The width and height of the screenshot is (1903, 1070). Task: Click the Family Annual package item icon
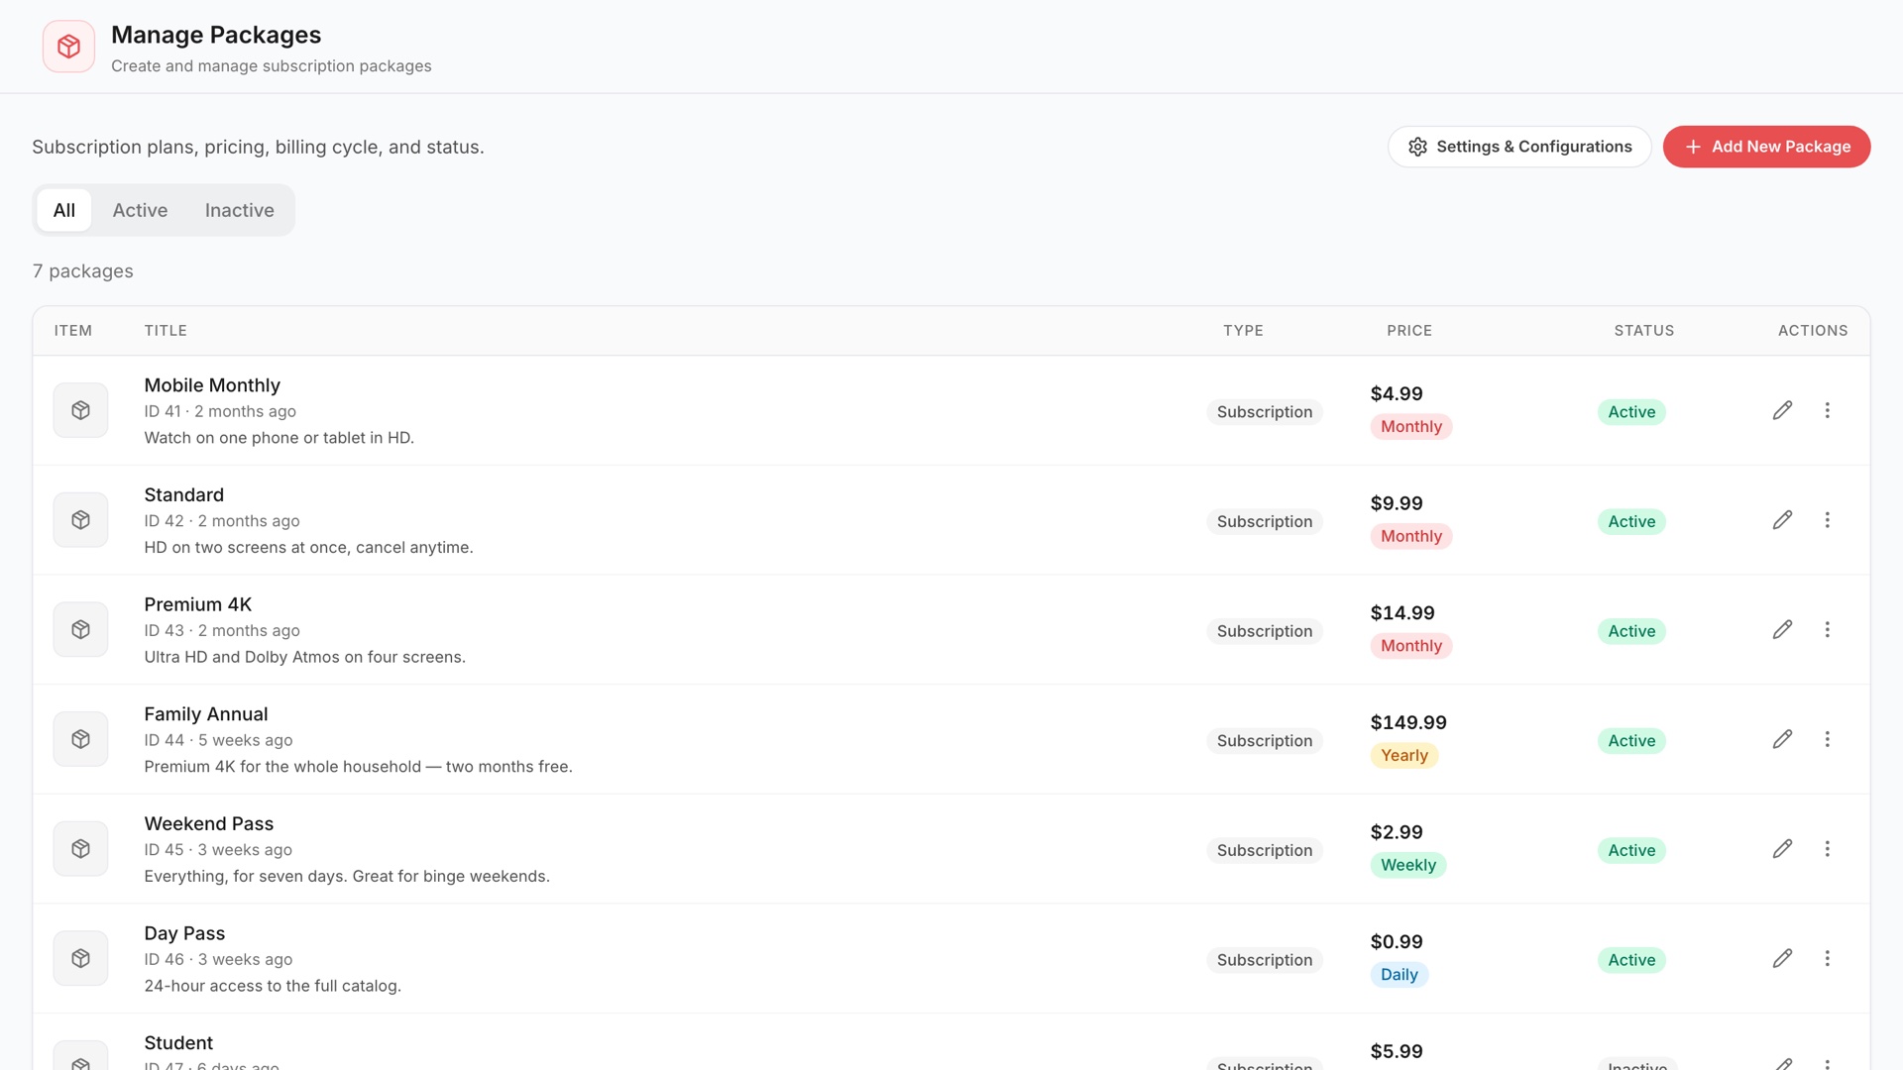pos(80,739)
